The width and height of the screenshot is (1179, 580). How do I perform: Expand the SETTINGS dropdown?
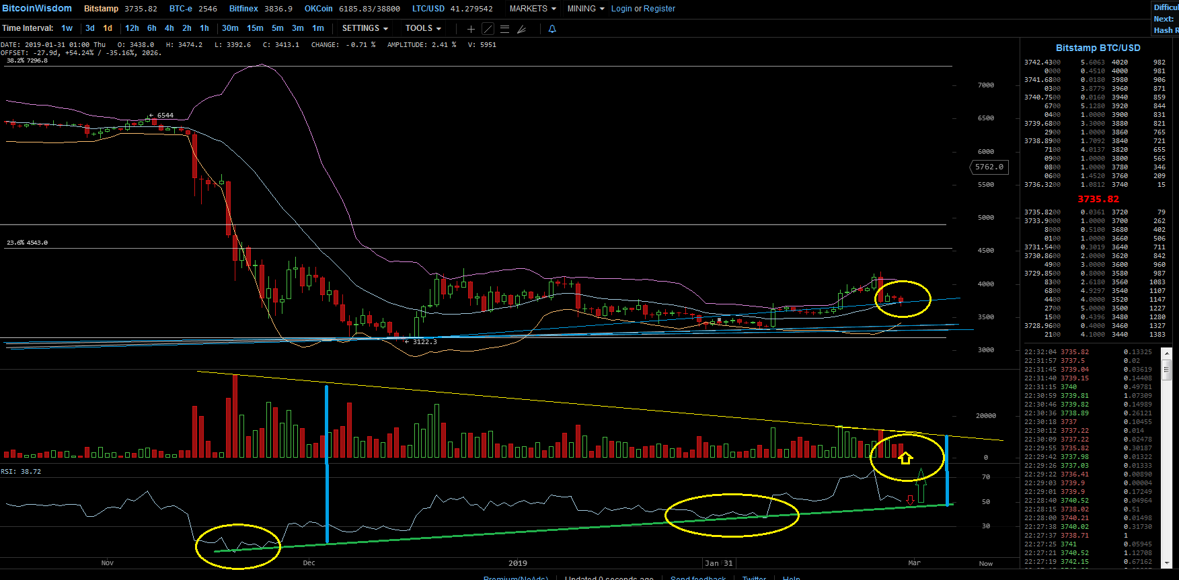[365, 28]
